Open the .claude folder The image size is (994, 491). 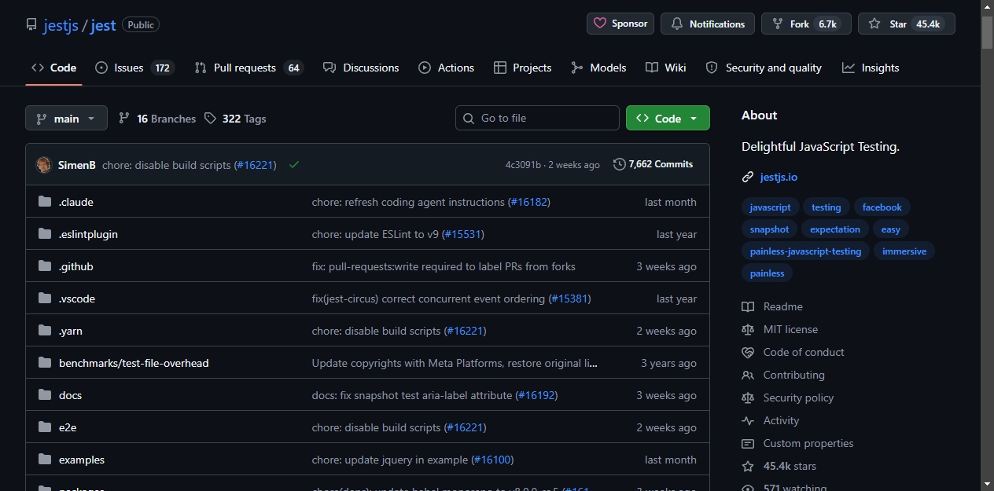[76, 202]
